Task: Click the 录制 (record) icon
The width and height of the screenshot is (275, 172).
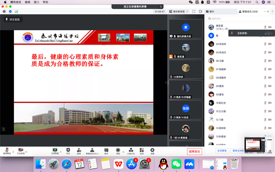Action: pyautogui.click(x=118, y=150)
